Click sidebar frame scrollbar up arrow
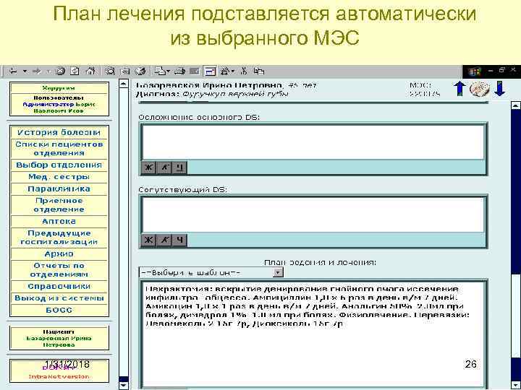Screen dimensions: 521x390 [x=123, y=84]
